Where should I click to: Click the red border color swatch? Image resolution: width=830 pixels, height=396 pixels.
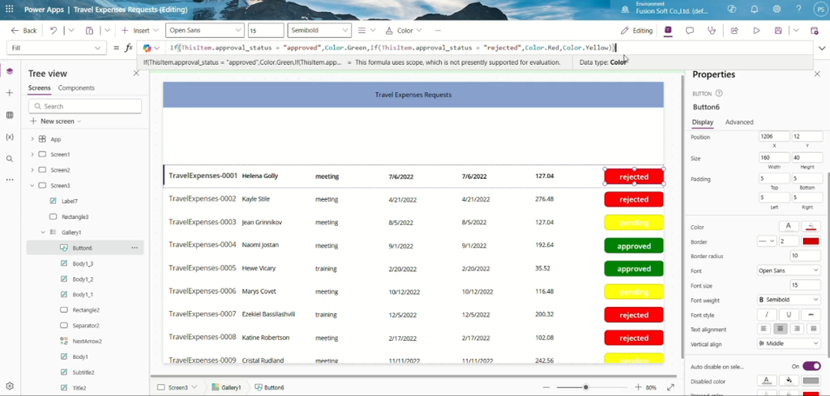coord(811,241)
